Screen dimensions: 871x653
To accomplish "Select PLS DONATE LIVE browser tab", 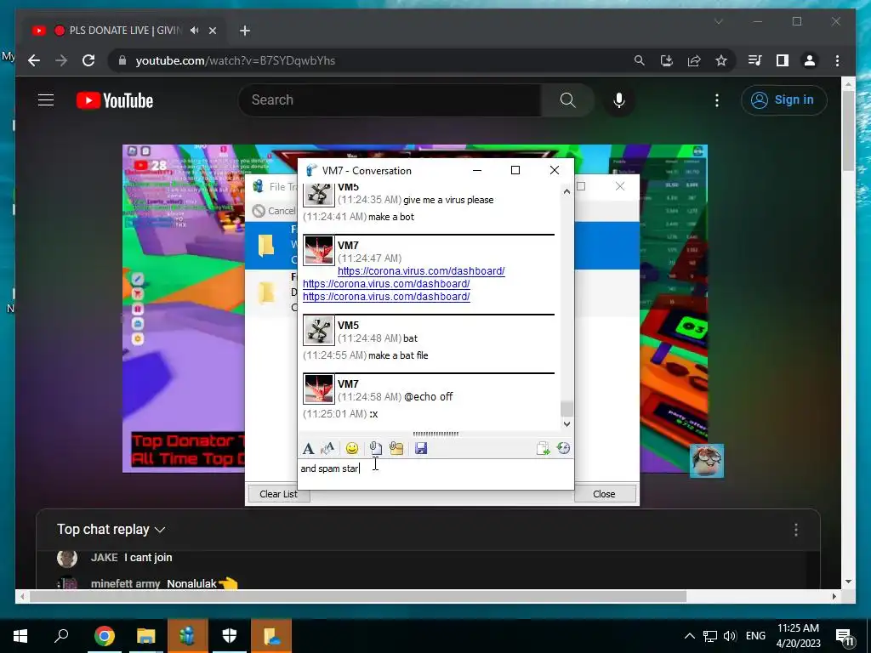I will click(123, 31).
